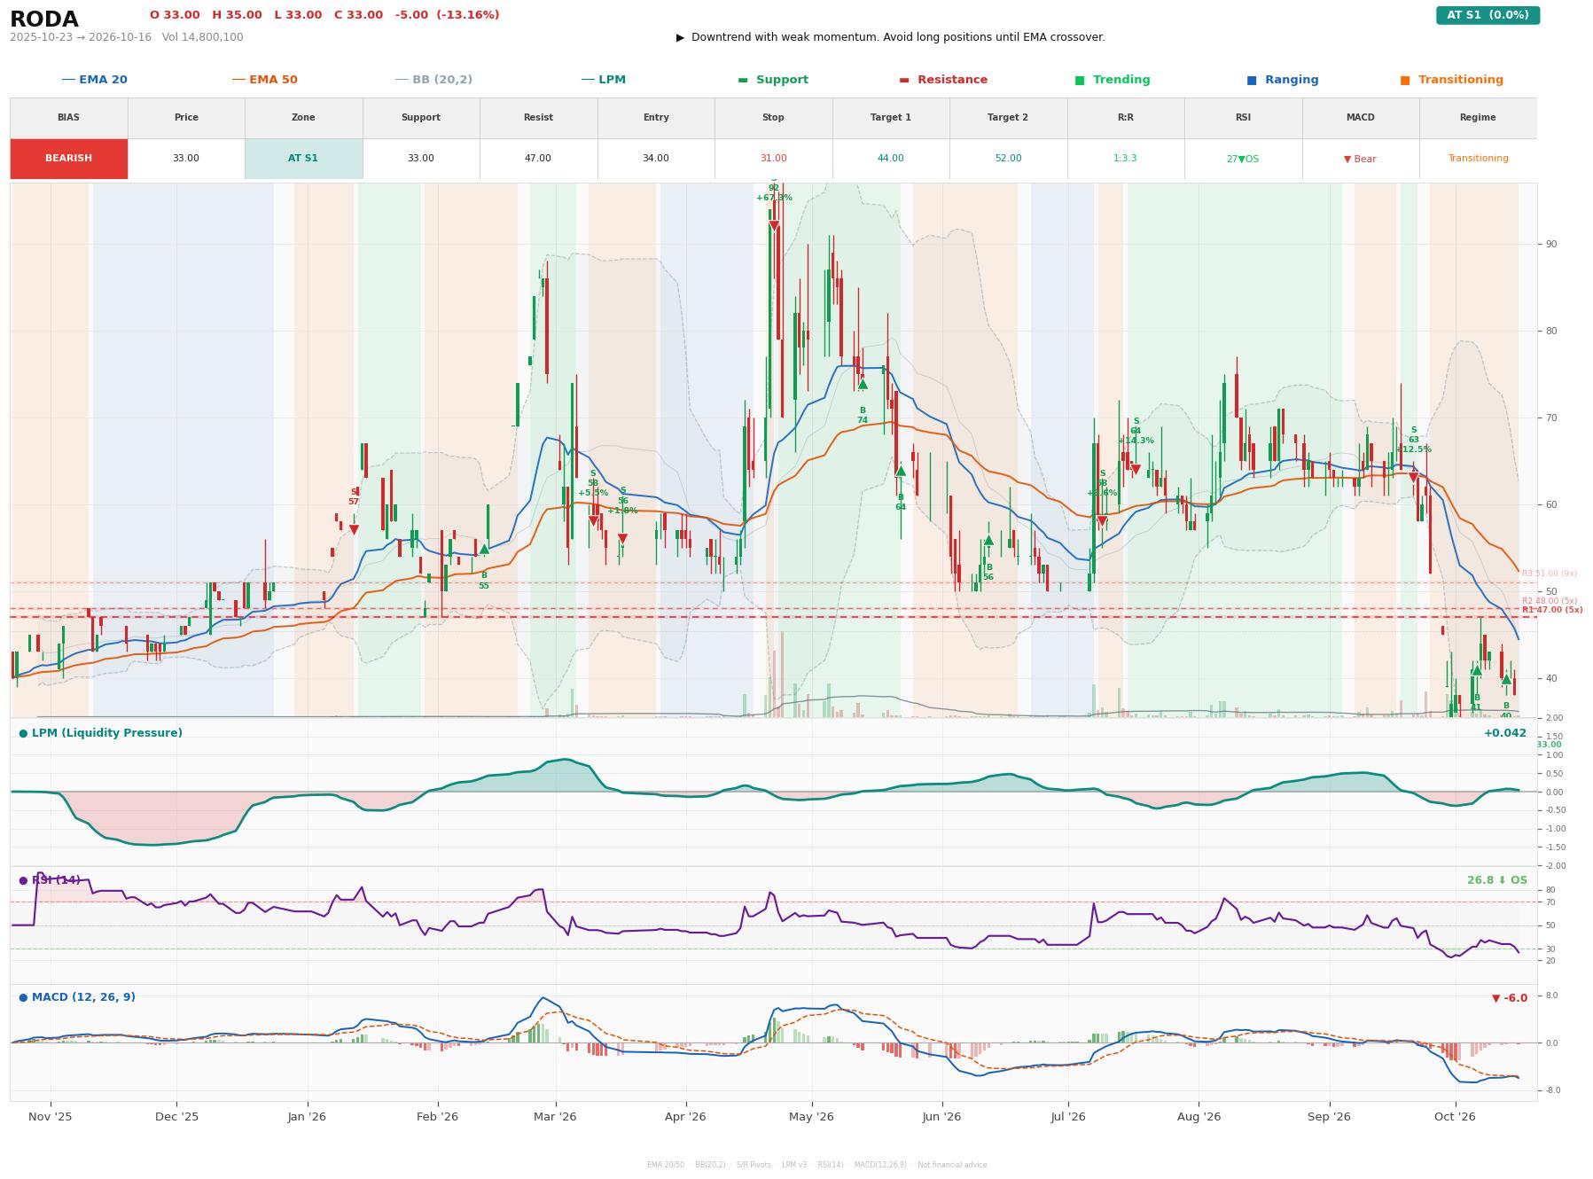1593x1179 pixels.
Task: Click the MACD (12, 26, 9) panel title
Action: [77, 997]
